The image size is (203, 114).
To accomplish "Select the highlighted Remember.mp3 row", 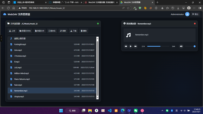I will pyautogui.click(x=52, y=91).
